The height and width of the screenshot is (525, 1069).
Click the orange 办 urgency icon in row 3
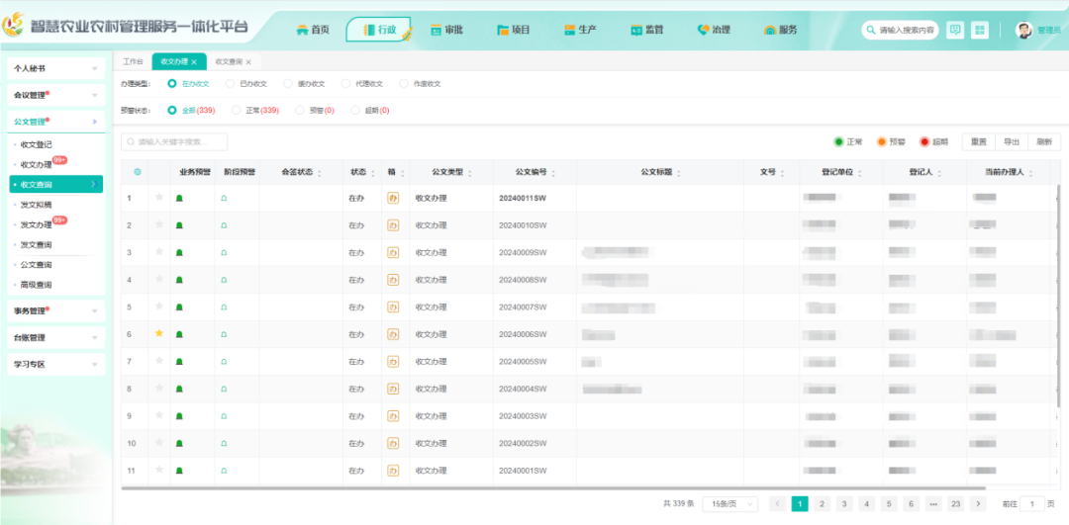(392, 252)
